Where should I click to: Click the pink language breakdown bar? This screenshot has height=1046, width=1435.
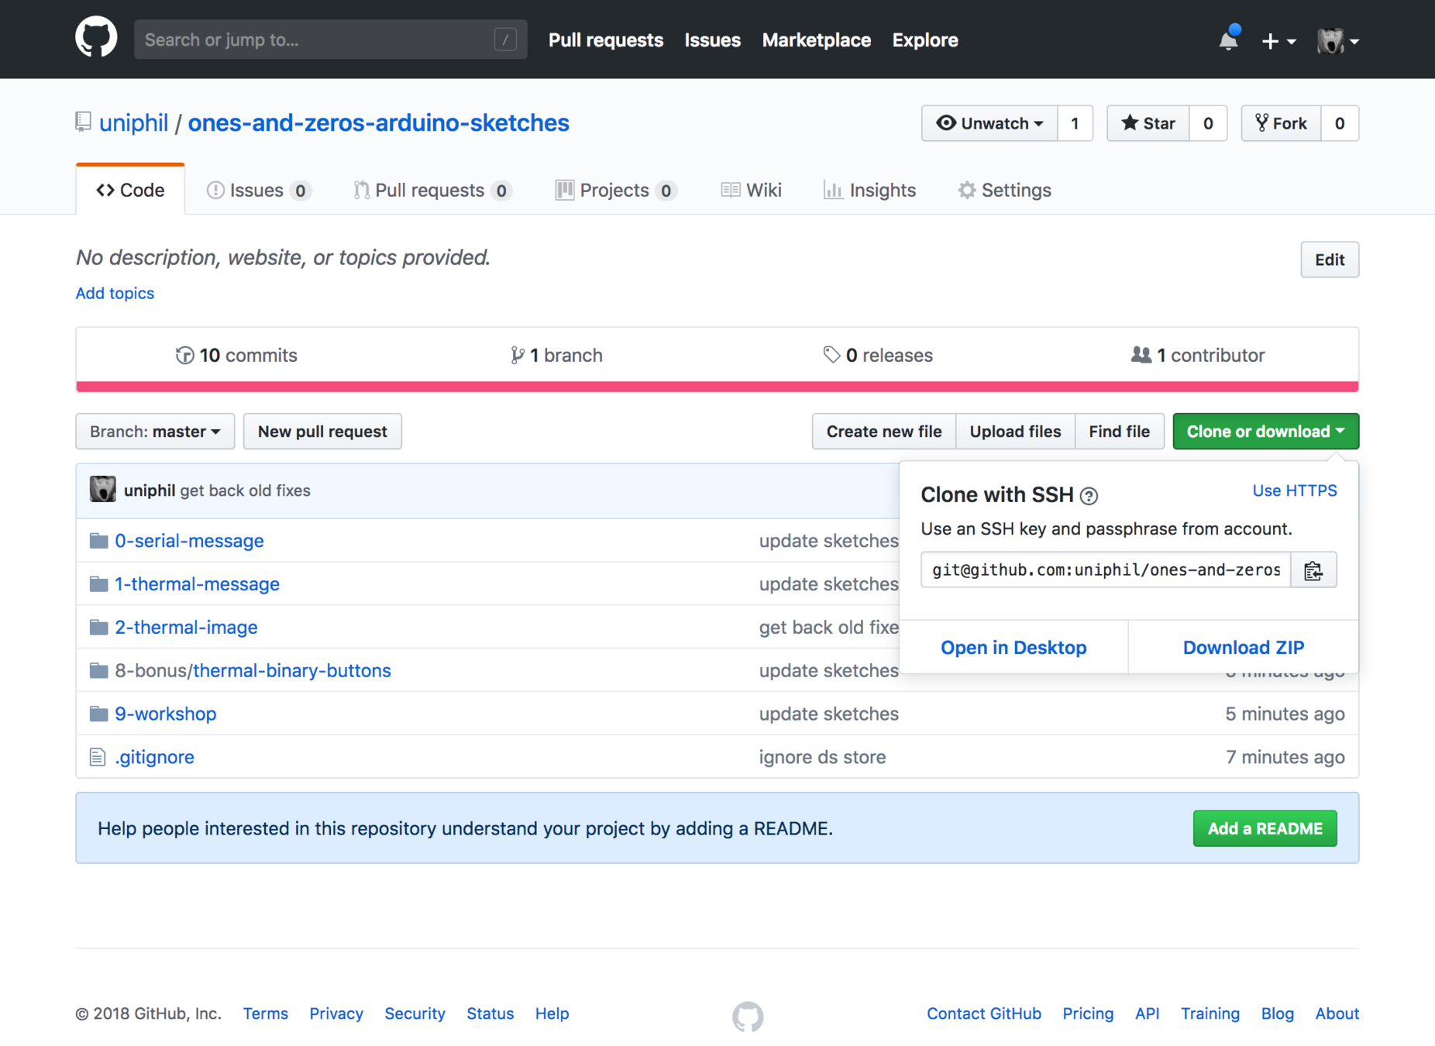pyautogui.click(x=717, y=387)
